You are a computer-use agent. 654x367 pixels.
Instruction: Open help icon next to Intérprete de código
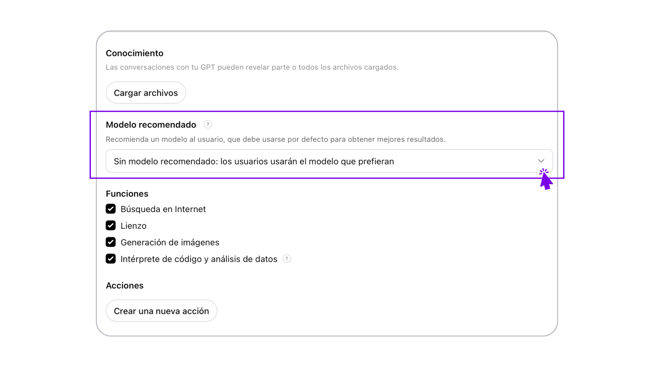(287, 259)
